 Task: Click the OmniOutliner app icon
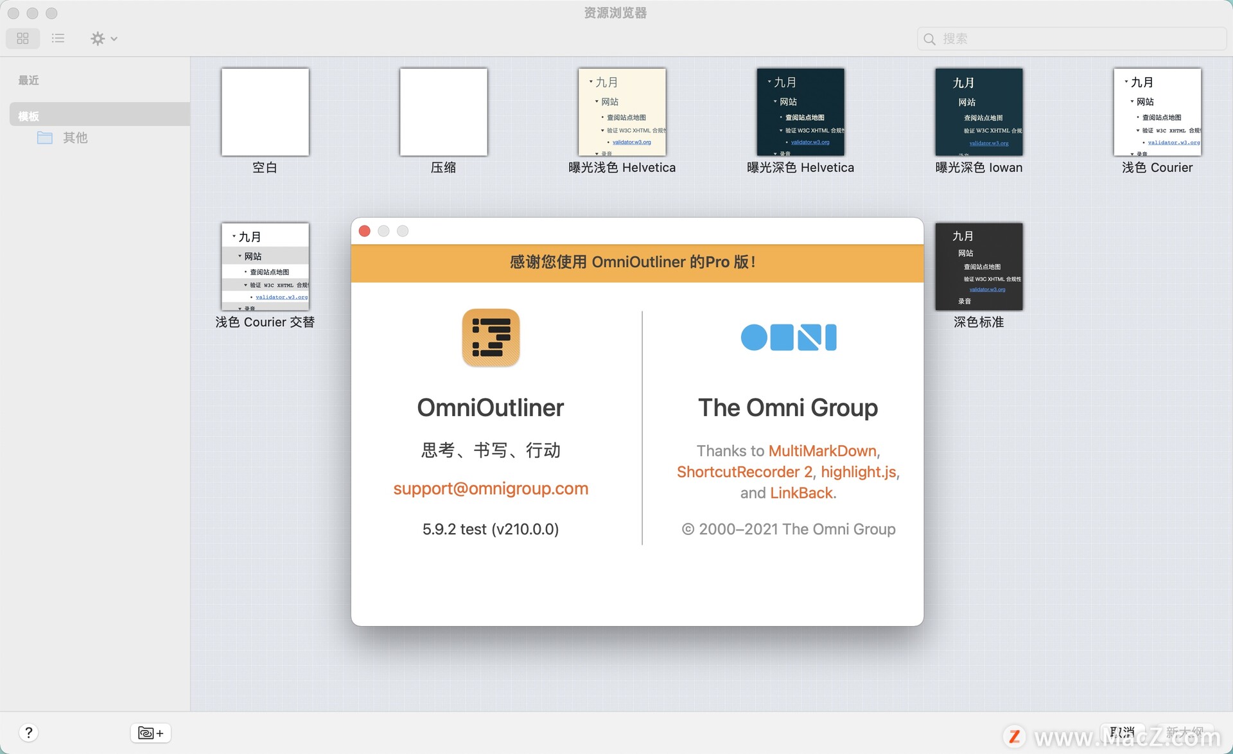491,338
